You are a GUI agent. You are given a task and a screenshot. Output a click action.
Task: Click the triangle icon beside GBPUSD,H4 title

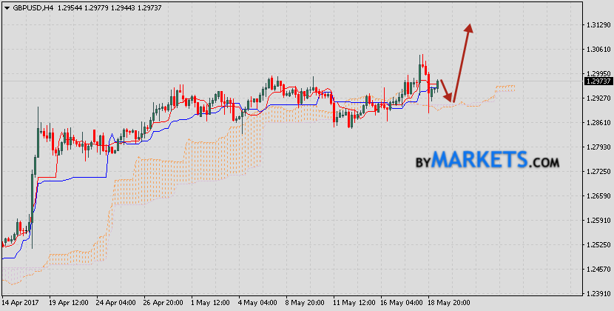coord(7,7)
